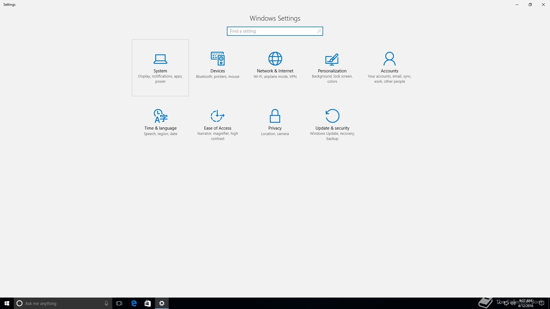Open the Ease of Access dashed-circle icon
The width and height of the screenshot is (550, 309).
click(218, 116)
